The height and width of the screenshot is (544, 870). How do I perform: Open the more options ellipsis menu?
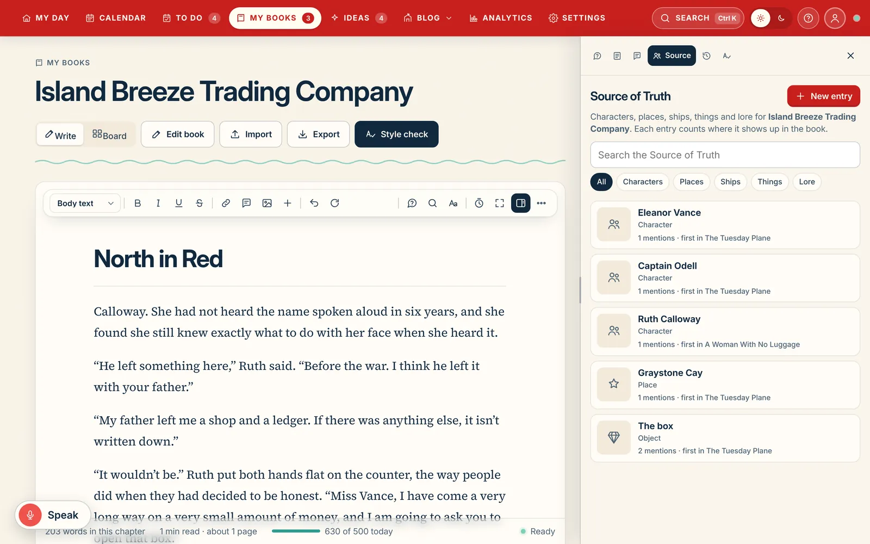[x=541, y=203]
